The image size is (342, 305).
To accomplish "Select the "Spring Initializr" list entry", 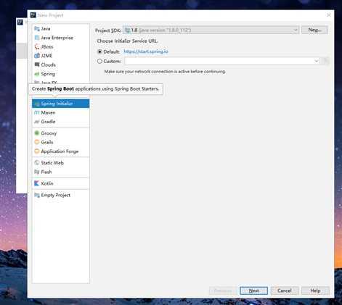I will [x=60, y=104].
